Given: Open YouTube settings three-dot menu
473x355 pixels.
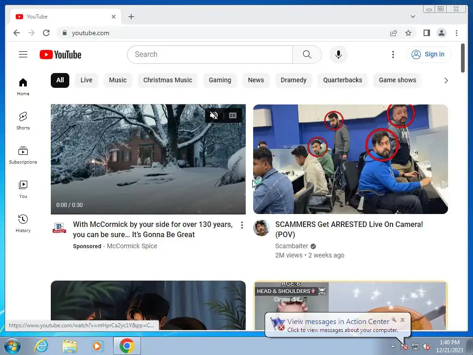Looking at the screenshot, I should pyautogui.click(x=393, y=55).
